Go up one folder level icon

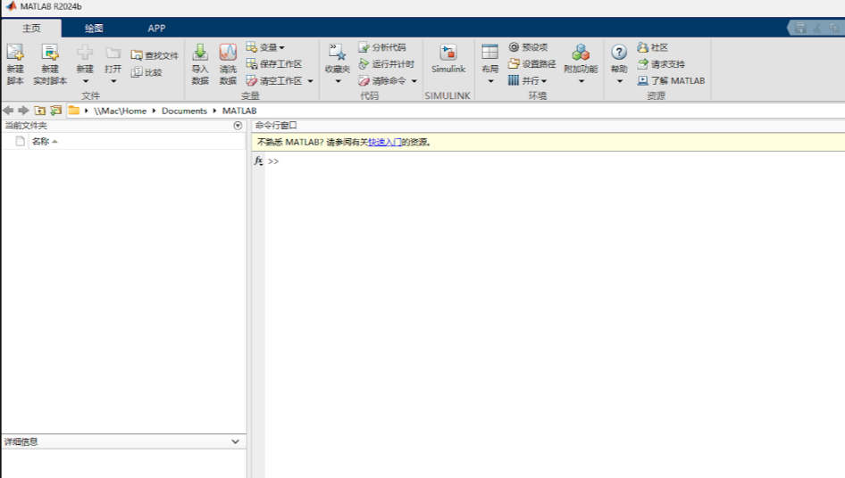tap(40, 111)
